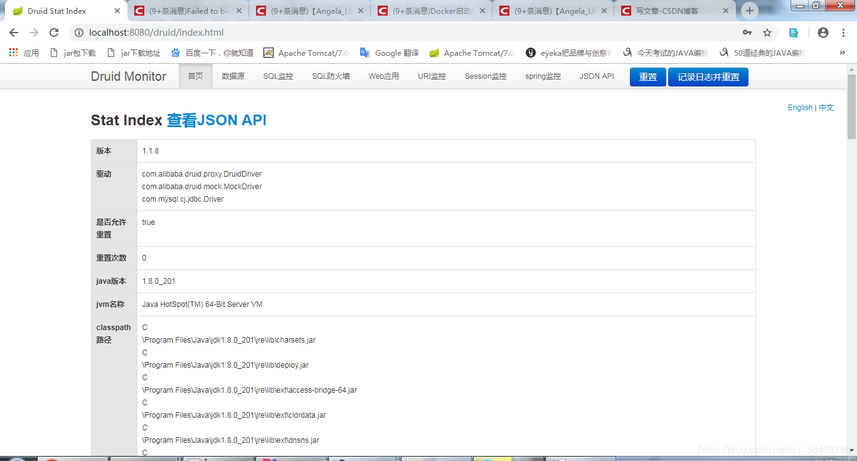Open the 50道经典的JAVA编程 bookmark
This screenshot has width=857, height=461.
pyautogui.click(x=762, y=53)
